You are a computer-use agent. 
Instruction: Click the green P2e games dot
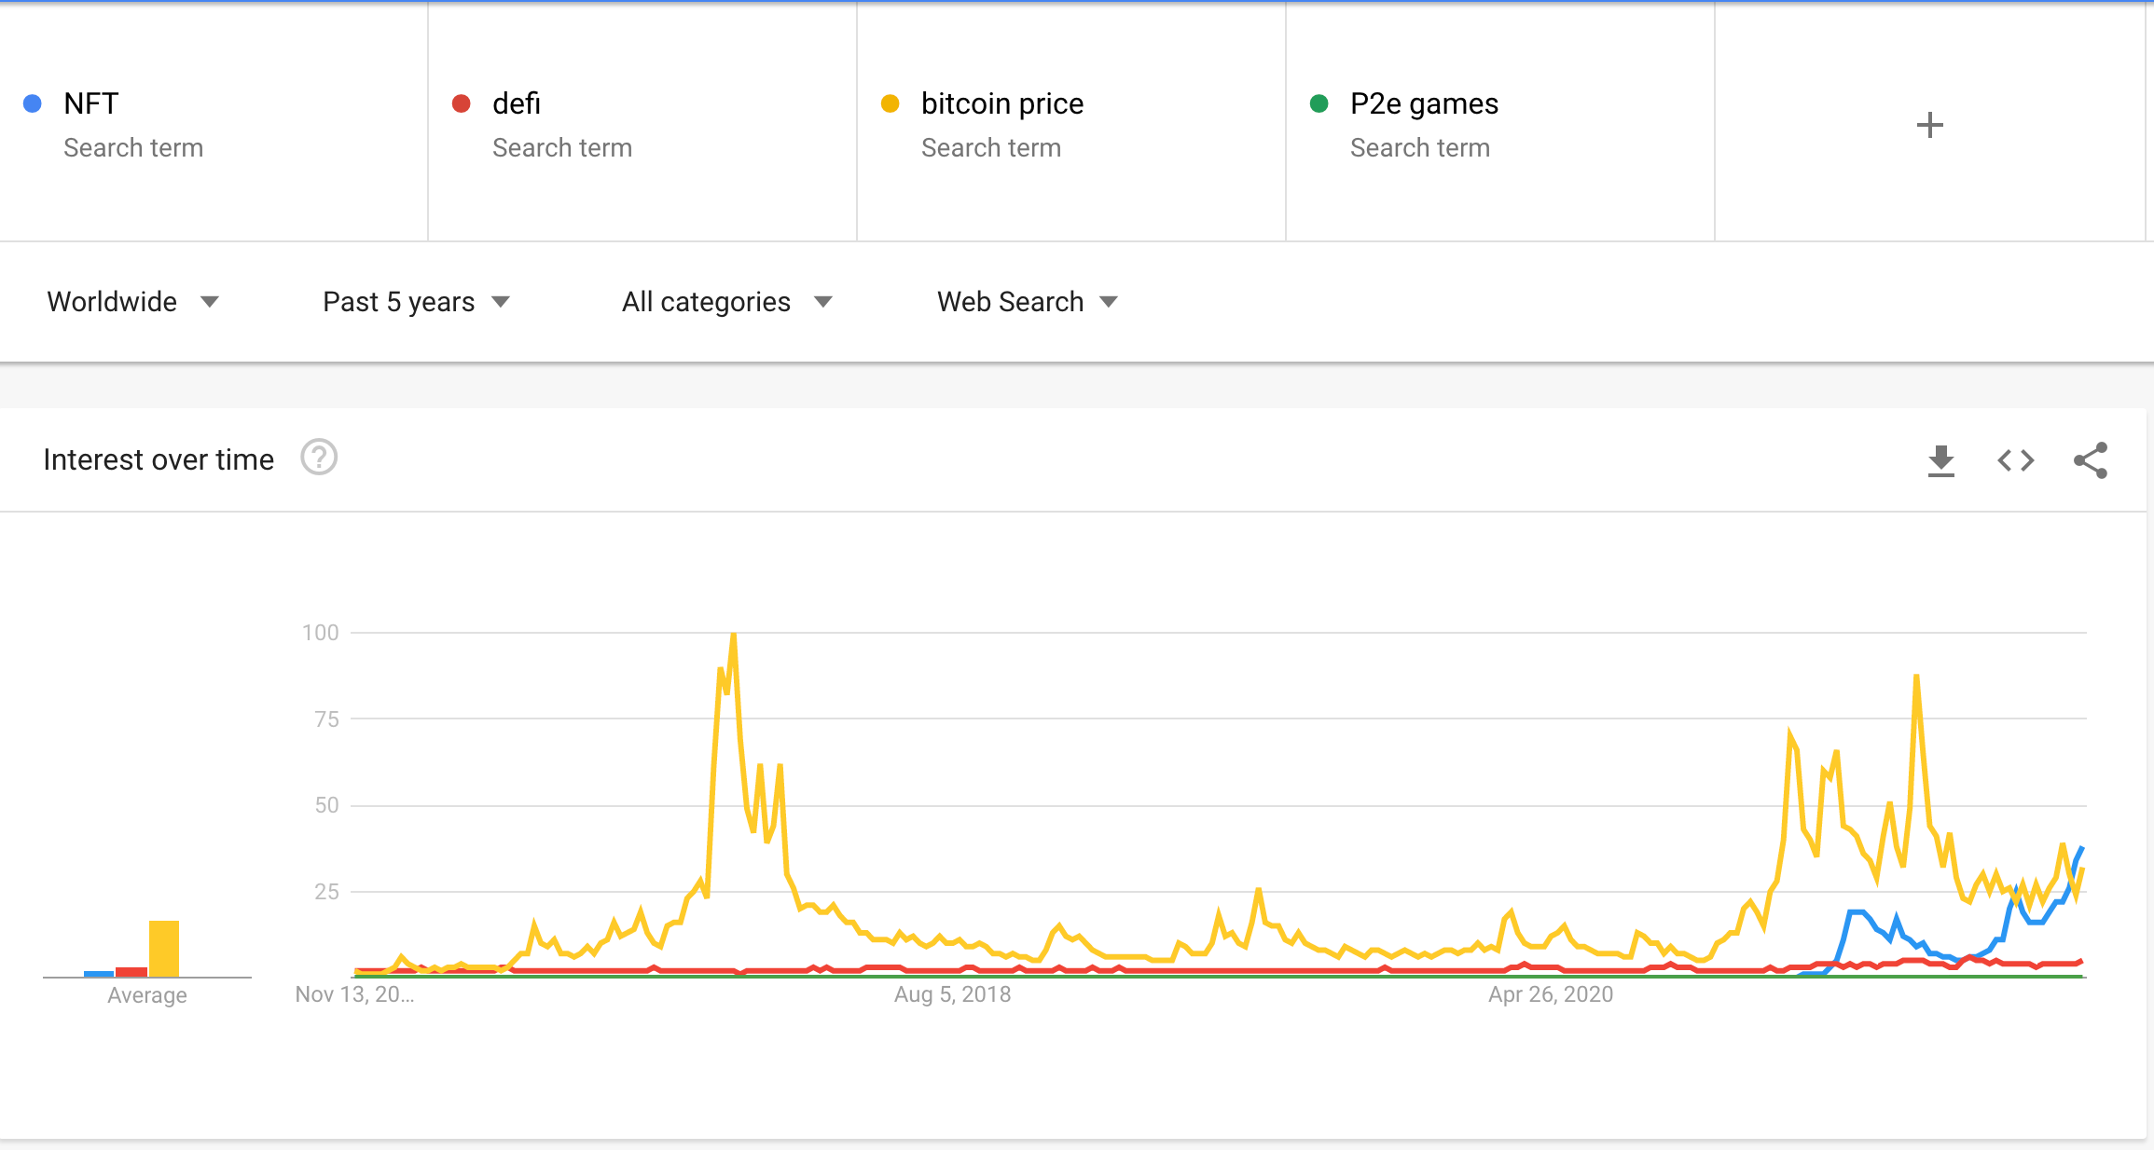point(1319,103)
